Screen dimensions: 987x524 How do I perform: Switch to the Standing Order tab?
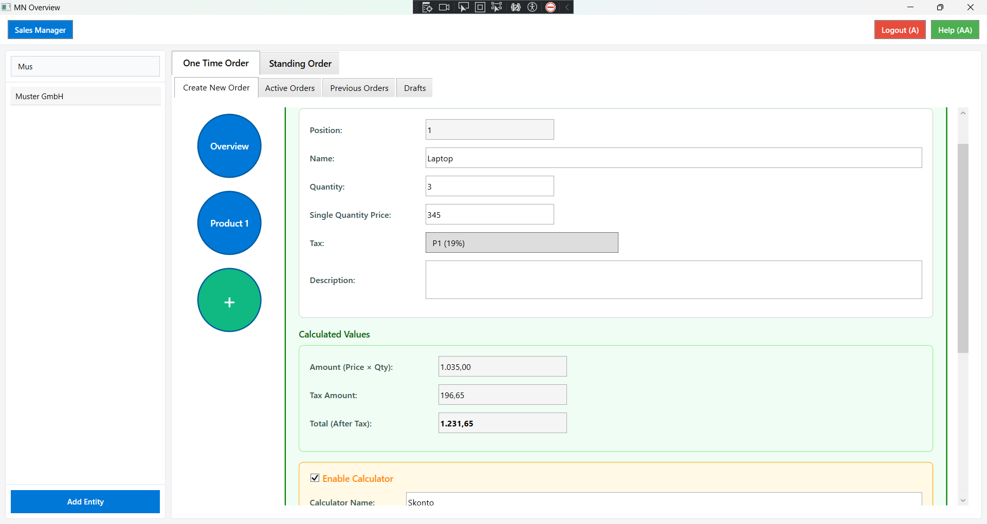pos(299,63)
